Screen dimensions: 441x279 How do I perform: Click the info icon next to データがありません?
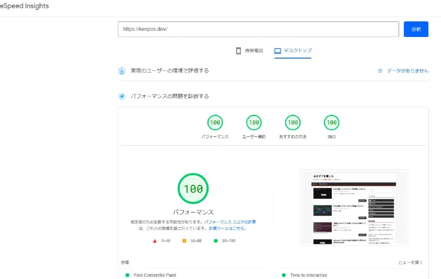[x=380, y=71]
